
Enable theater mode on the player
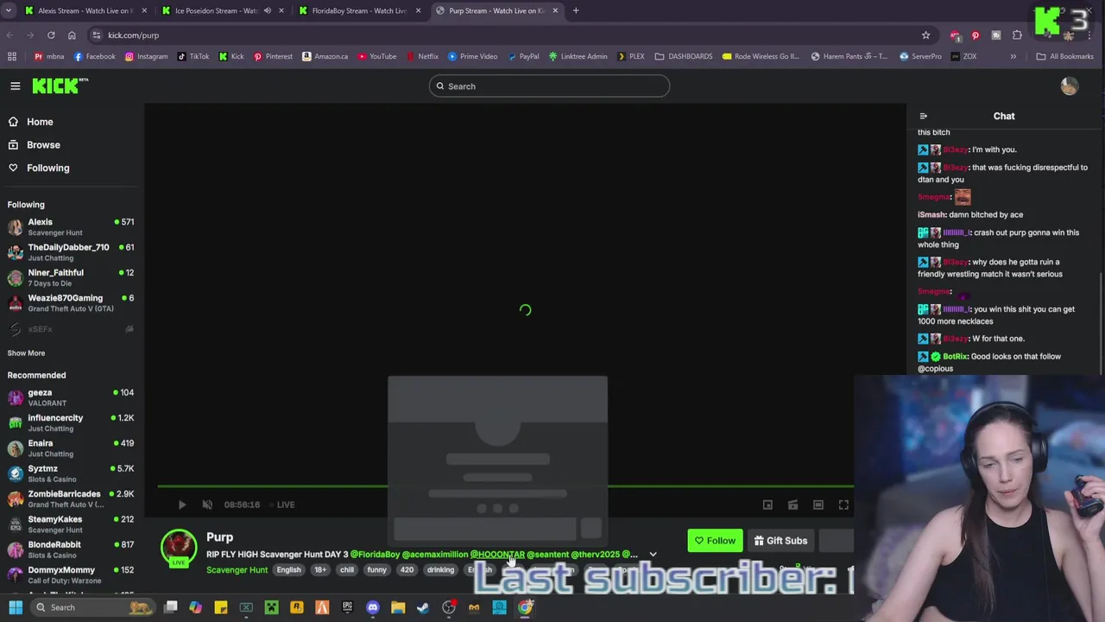coord(818,505)
